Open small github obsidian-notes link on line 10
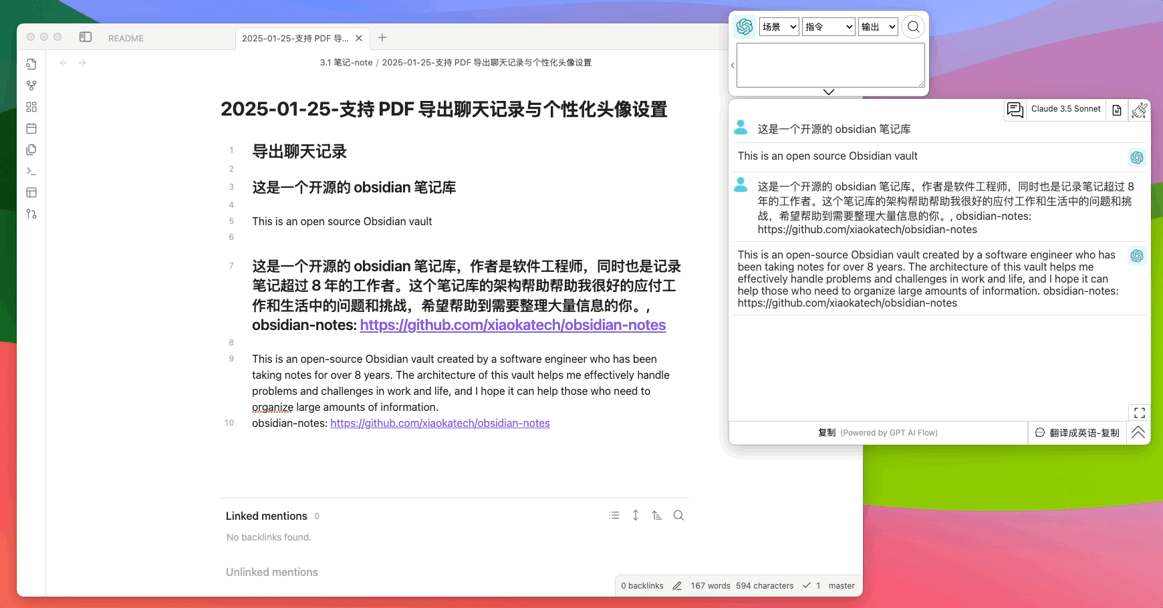This screenshot has height=608, width=1163. [440, 423]
